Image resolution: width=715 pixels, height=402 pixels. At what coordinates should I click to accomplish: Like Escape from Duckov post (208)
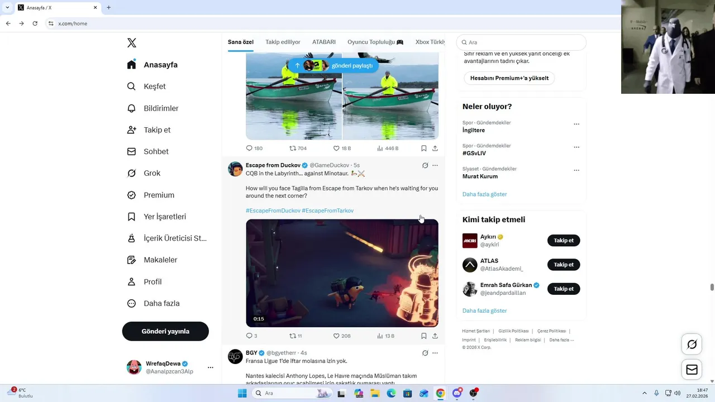click(x=342, y=336)
